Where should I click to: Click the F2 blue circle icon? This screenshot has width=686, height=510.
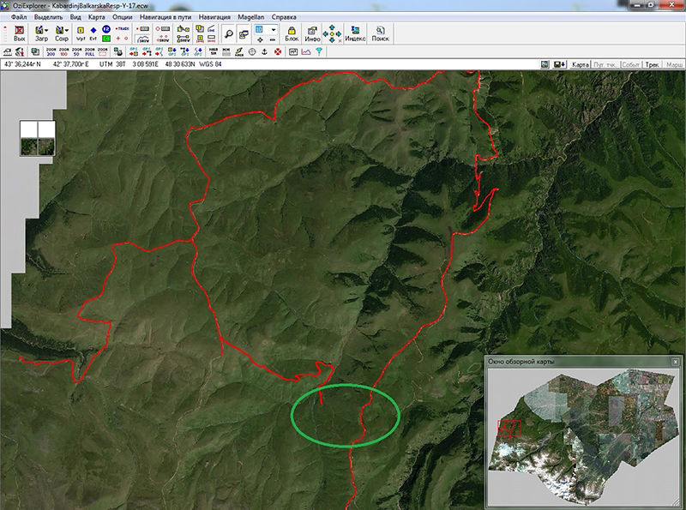(x=106, y=29)
